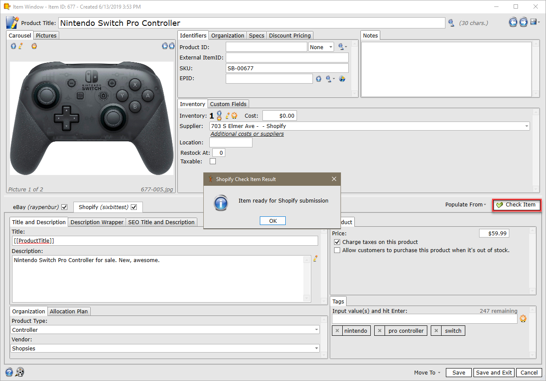Click the magnifier icon after the Product Title field
546x381 pixels.
(451, 23)
